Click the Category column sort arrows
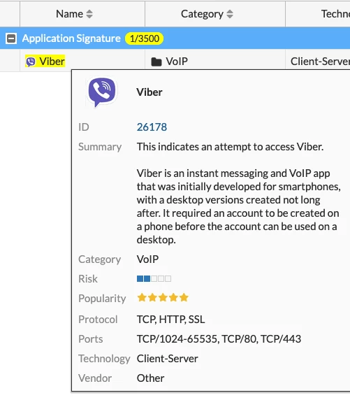This screenshot has height=400, width=350. (x=230, y=14)
